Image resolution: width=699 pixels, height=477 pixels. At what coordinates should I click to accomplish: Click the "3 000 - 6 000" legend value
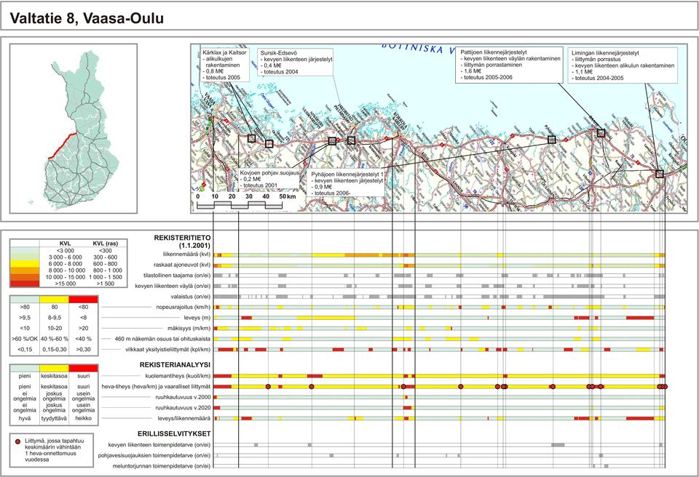pos(65,257)
